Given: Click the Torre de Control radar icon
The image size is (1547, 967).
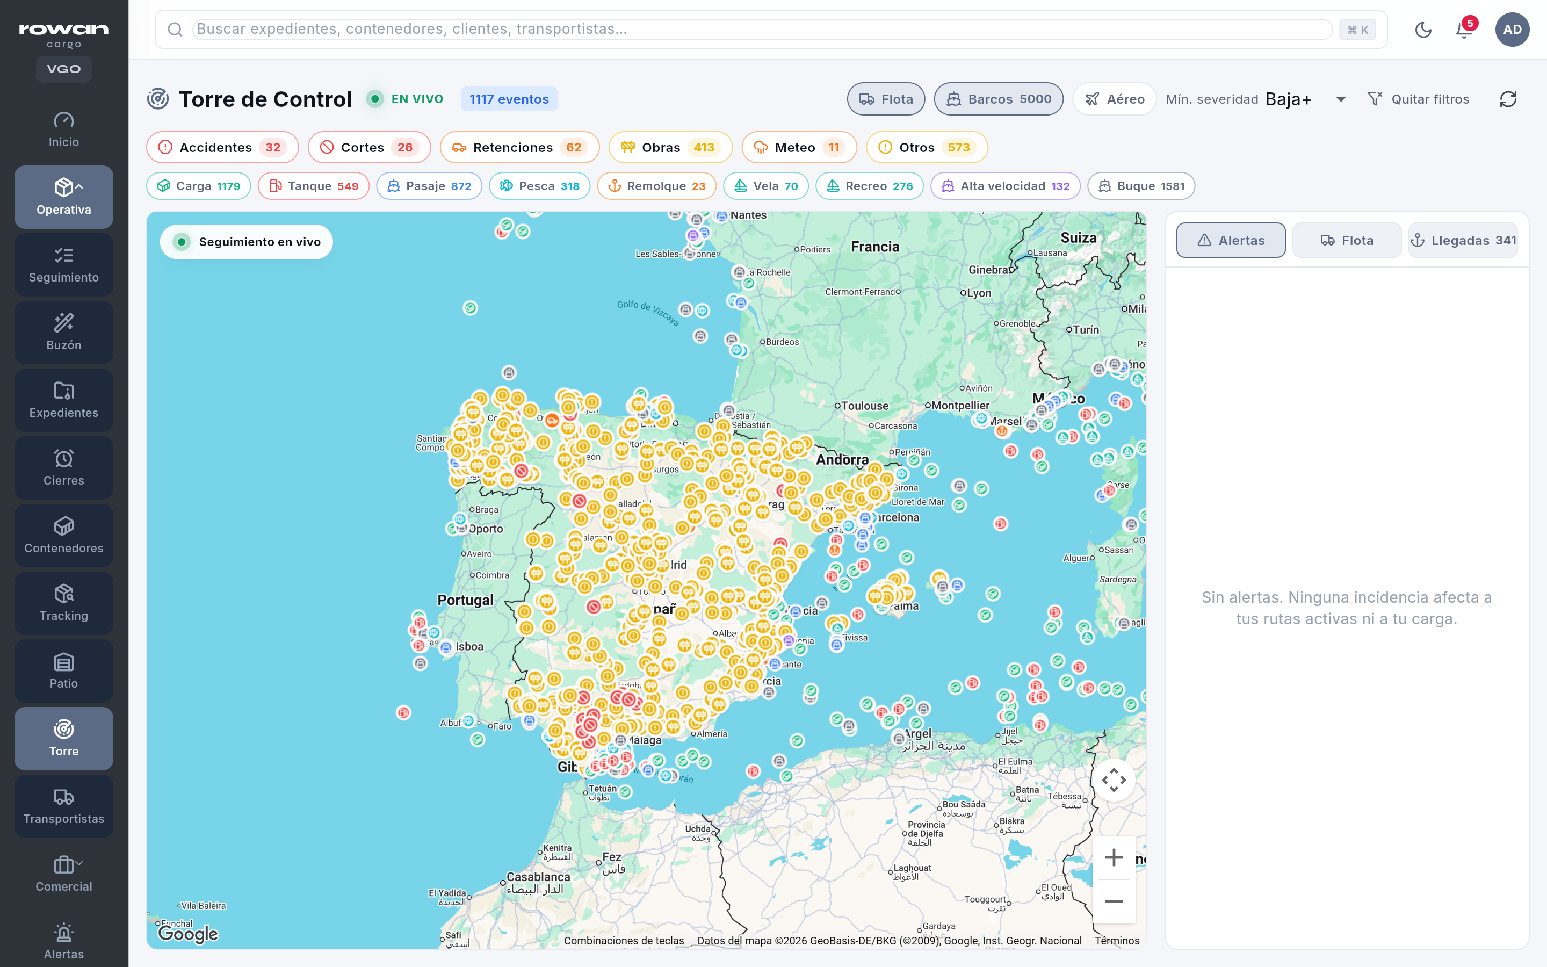Looking at the screenshot, I should [x=158, y=99].
